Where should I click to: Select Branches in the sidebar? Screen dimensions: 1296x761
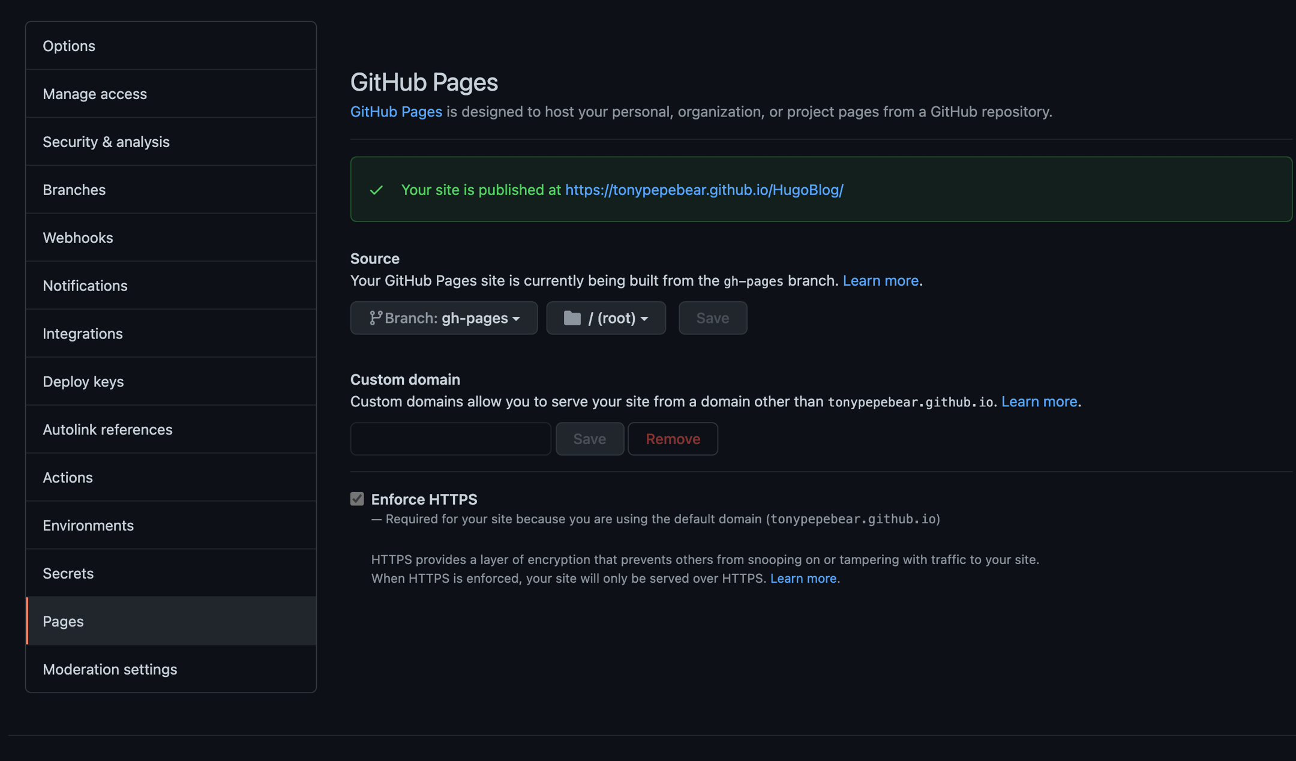[171, 190]
